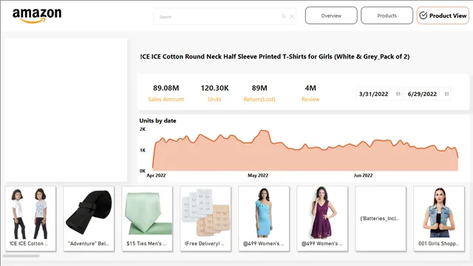Select the @499 Women's purple dress thumbnail
The height and width of the screenshot is (266, 473).
coord(322,219)
